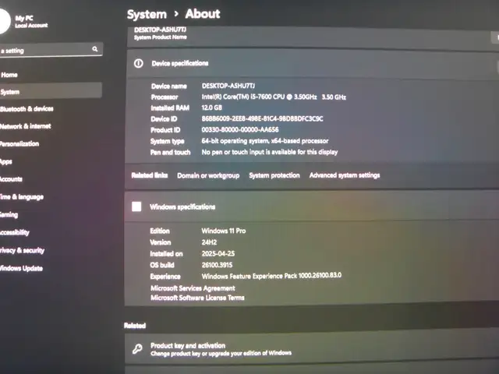This screenshot has width=499, height=374.
Task: Open Bluetooth & devices settings
Action: [x=27, y=109]
